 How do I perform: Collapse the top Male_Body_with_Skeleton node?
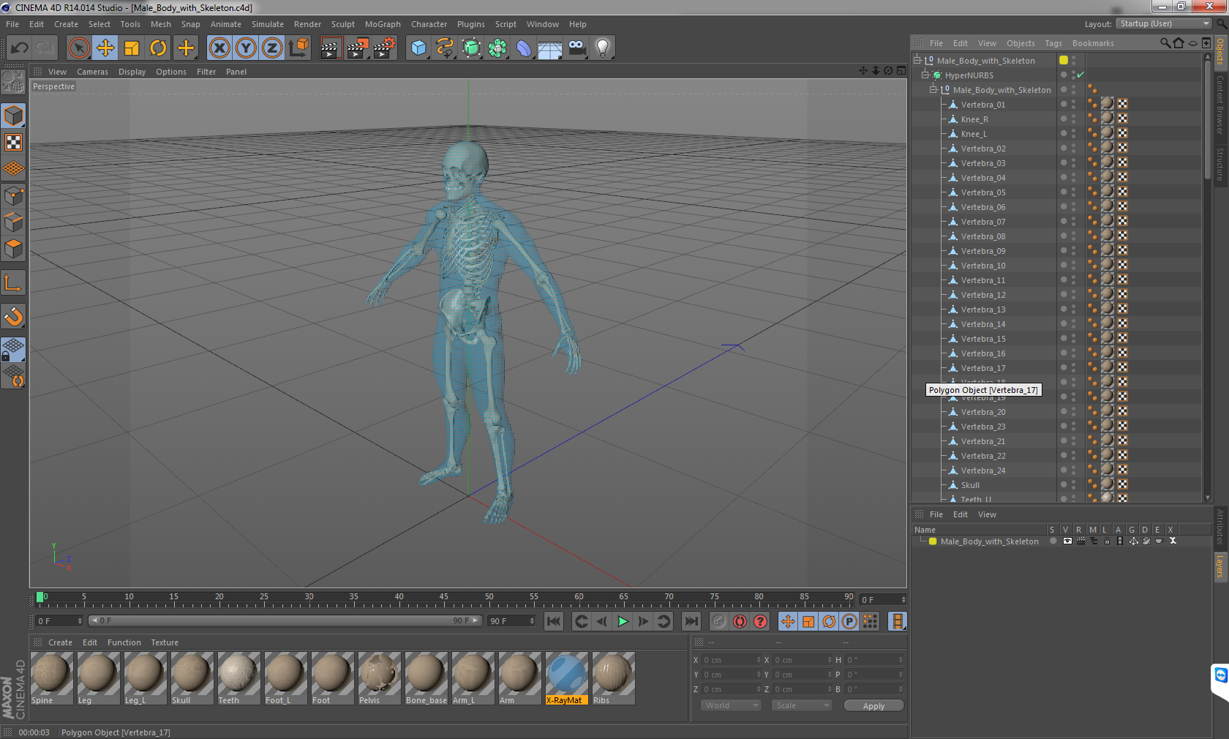coord(917,61)
